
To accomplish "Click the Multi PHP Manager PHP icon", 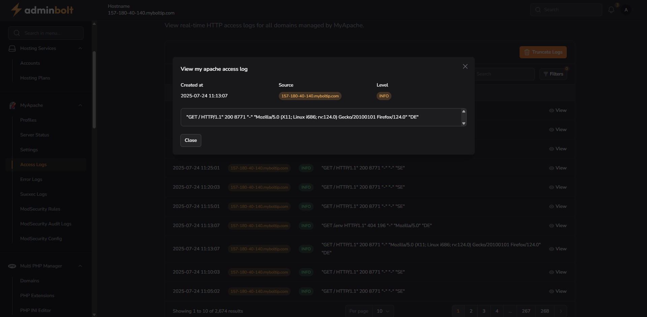I will (x=12, y=266).
